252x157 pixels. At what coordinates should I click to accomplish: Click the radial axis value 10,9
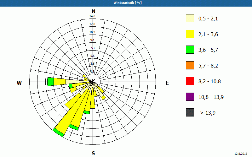[92, 32]
